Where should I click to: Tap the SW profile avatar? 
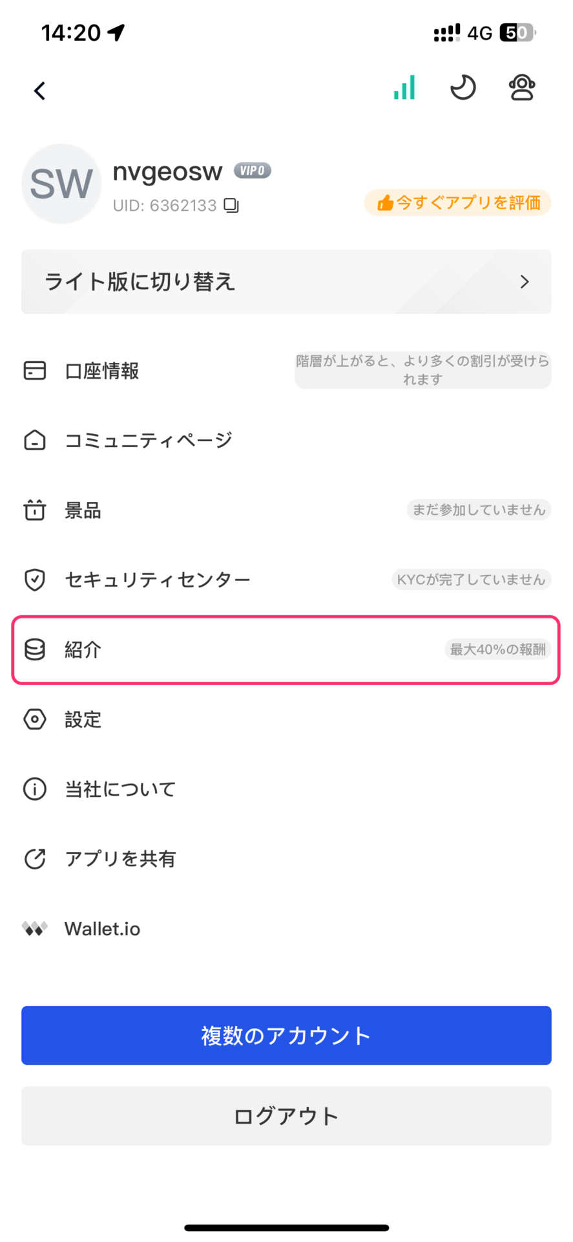(x=61, y=184)
